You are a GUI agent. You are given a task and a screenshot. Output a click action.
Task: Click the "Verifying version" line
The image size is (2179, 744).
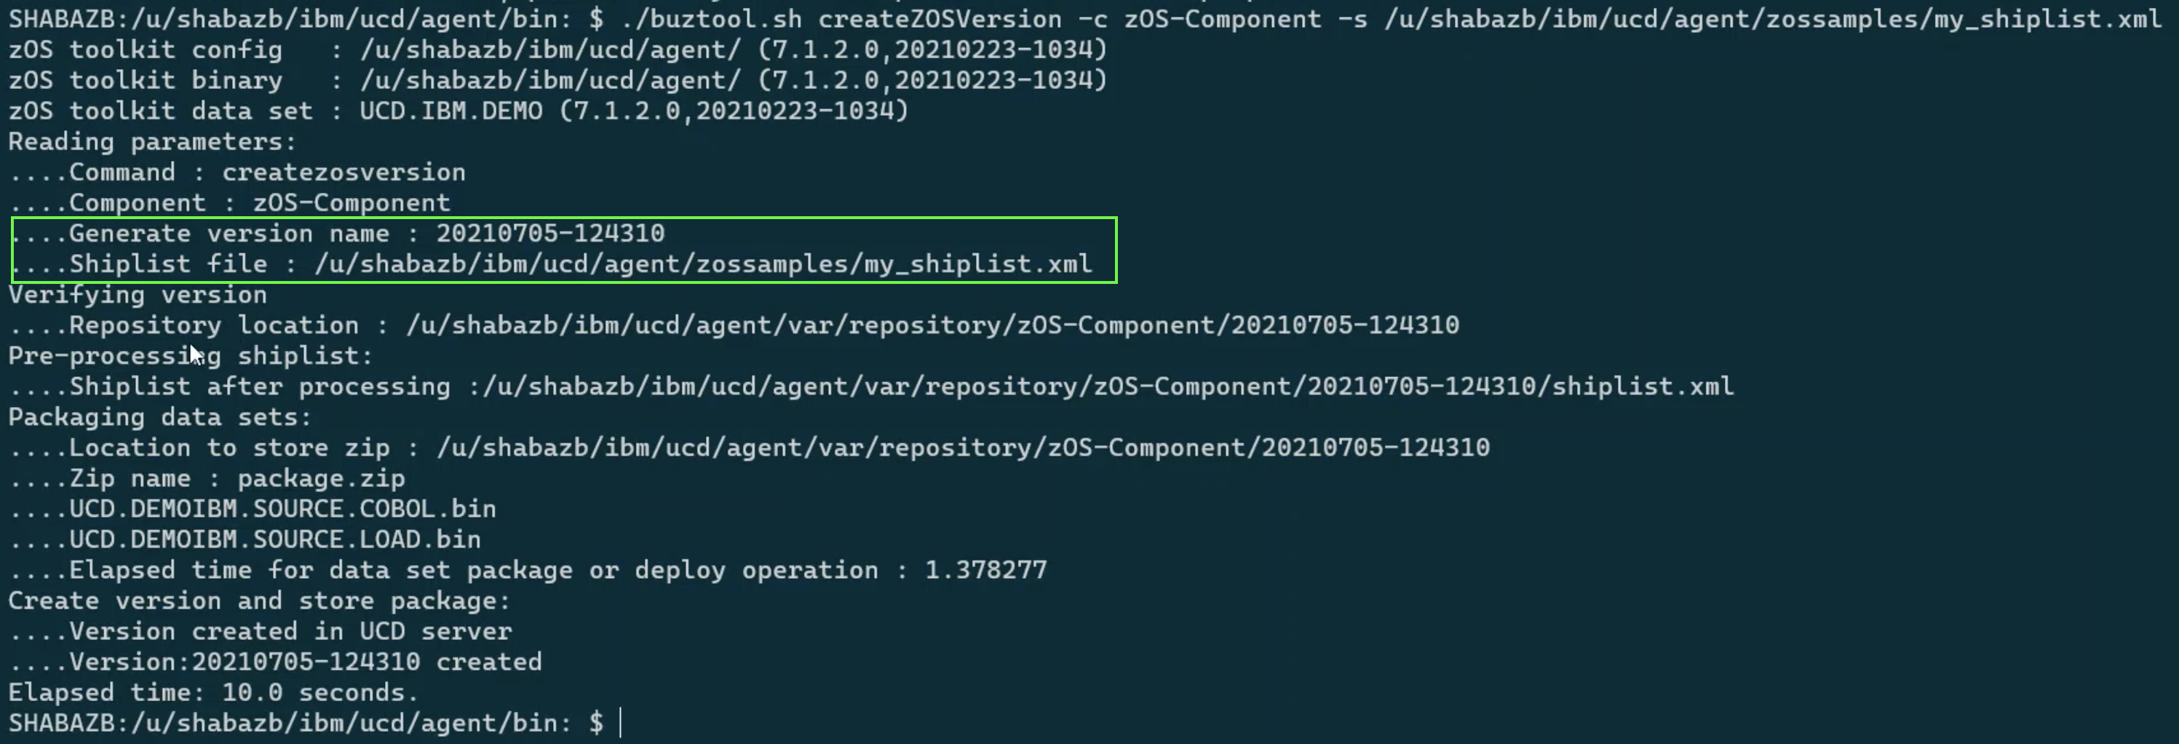pyautogui.click(x=137, y=295)
